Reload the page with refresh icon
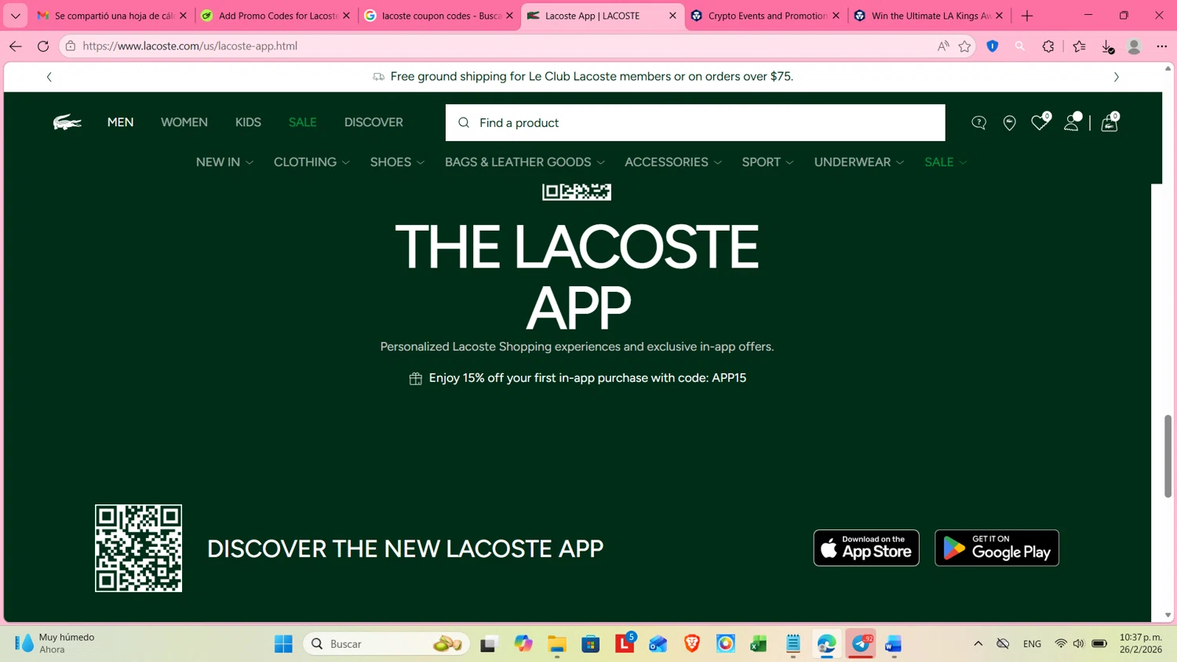The height and width of the screenshot is (662, 1177). click(x=43, y=46)
